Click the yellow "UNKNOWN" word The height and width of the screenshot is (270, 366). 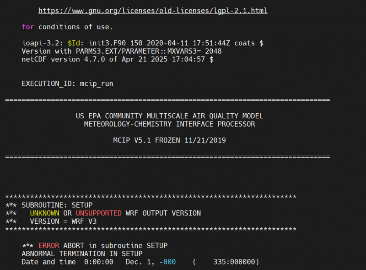click(x=44, y=213)
